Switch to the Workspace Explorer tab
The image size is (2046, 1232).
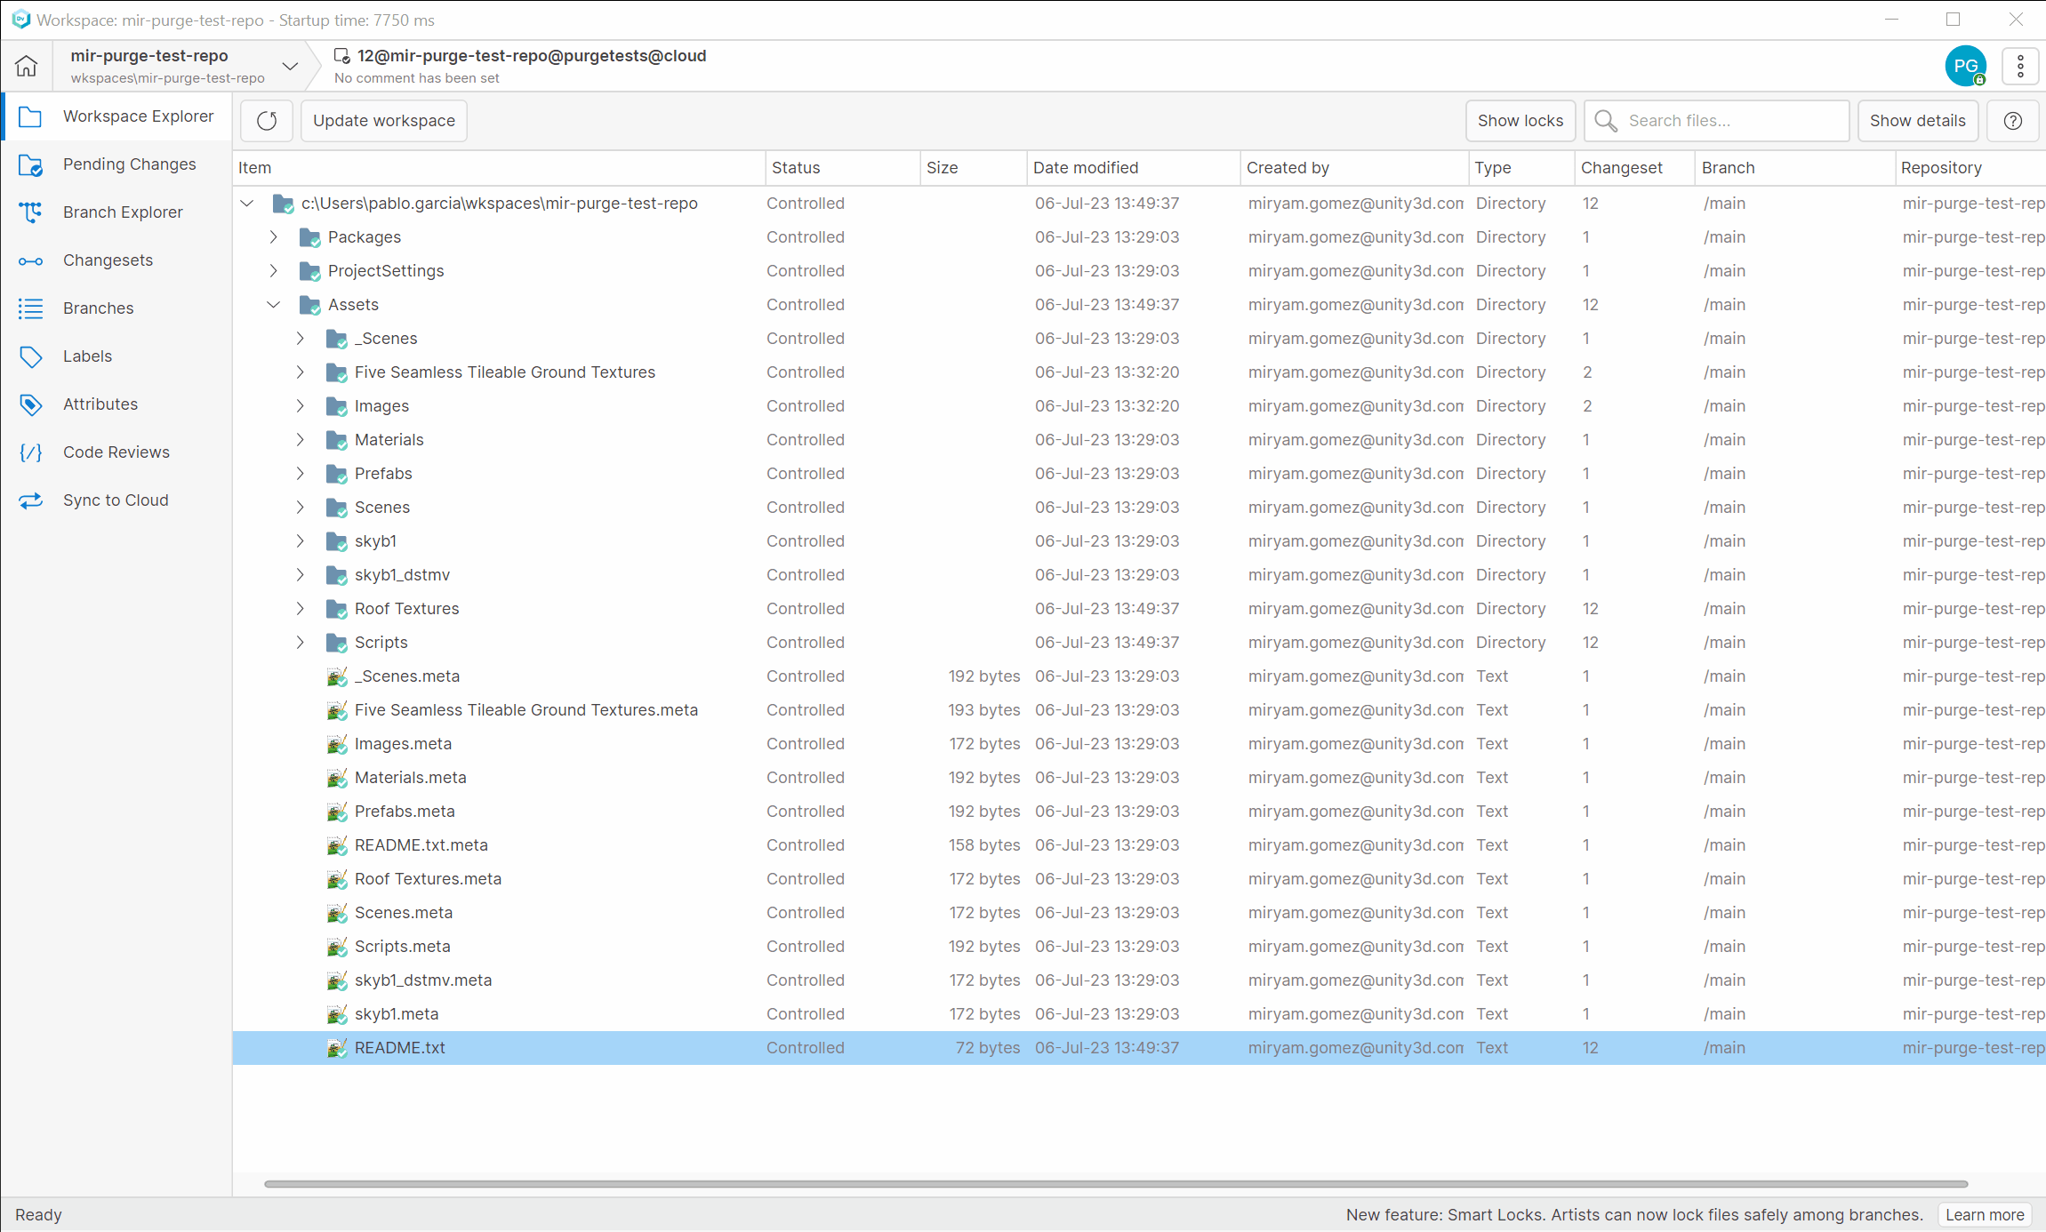point(138,116)
